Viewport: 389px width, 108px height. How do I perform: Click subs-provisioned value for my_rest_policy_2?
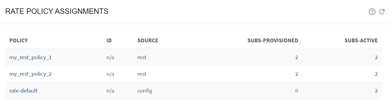297,74
